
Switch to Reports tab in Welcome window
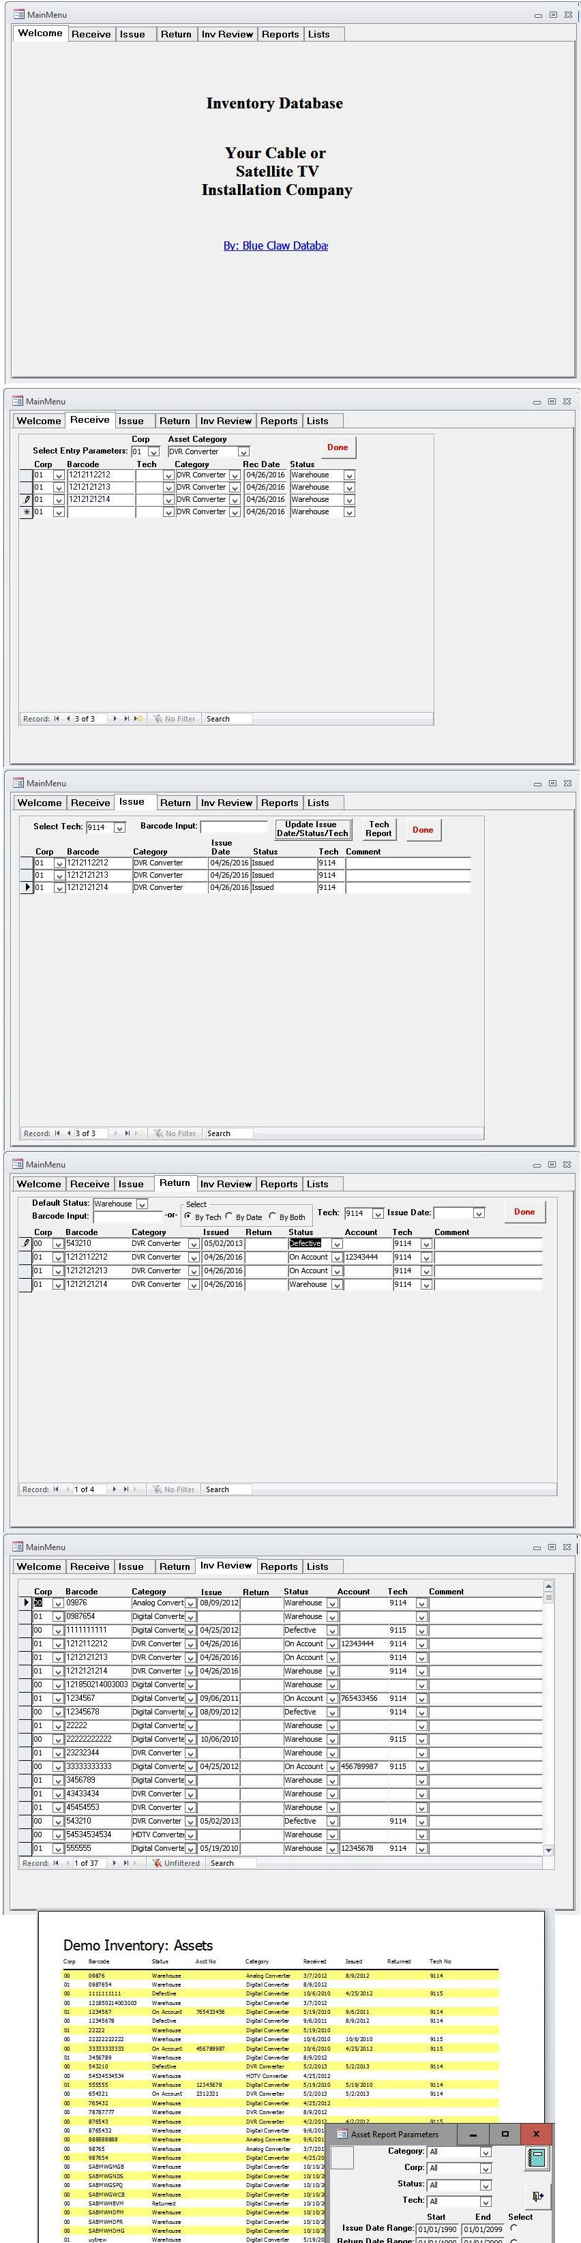[x=280, y=34]
